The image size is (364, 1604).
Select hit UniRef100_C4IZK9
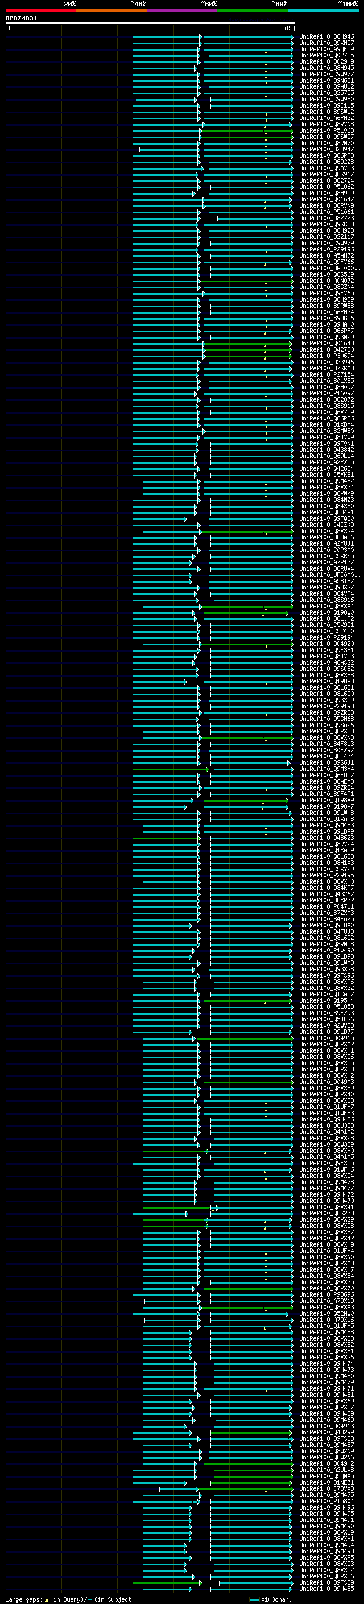(x=326, y=525)
